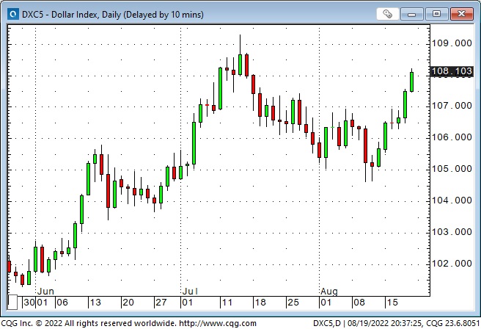Click the 106.000 price axis label
Viewport: 481px width, 329px height.
coord(452,137)
